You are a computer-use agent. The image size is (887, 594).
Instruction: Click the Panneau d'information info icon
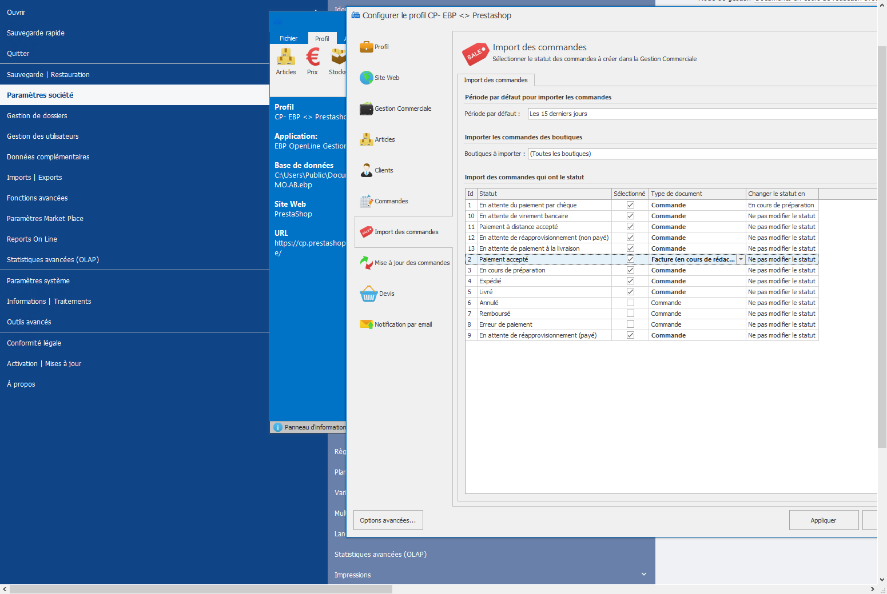tap(278, 427)
